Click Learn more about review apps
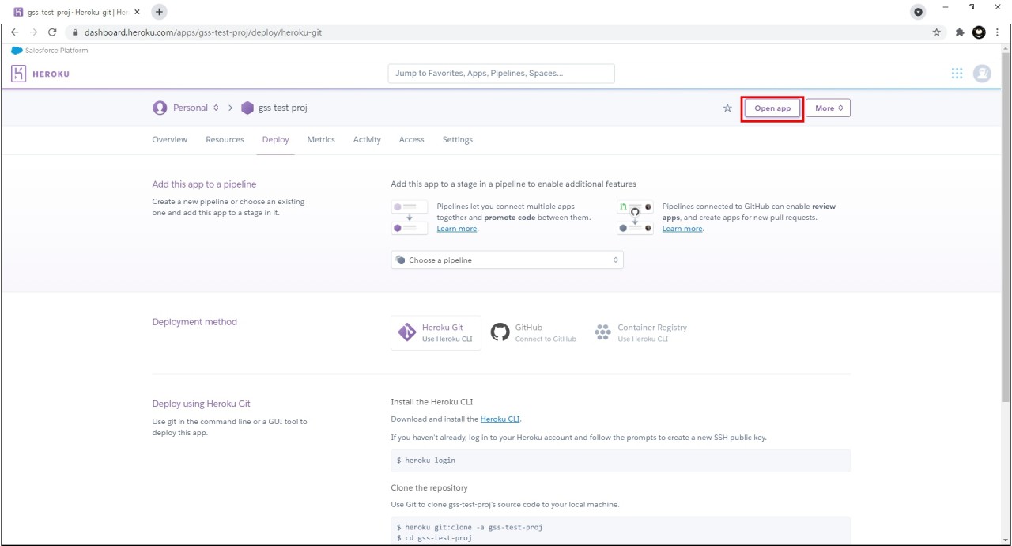 [682, 229]
